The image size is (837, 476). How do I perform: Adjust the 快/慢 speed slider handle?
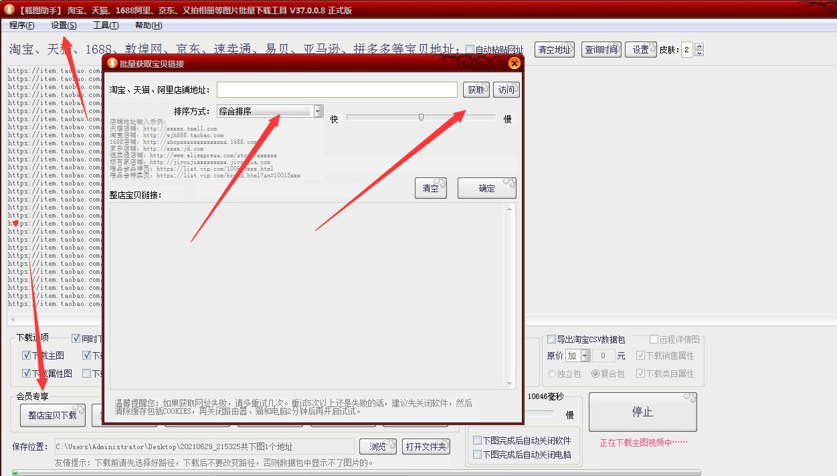point(421,118)
